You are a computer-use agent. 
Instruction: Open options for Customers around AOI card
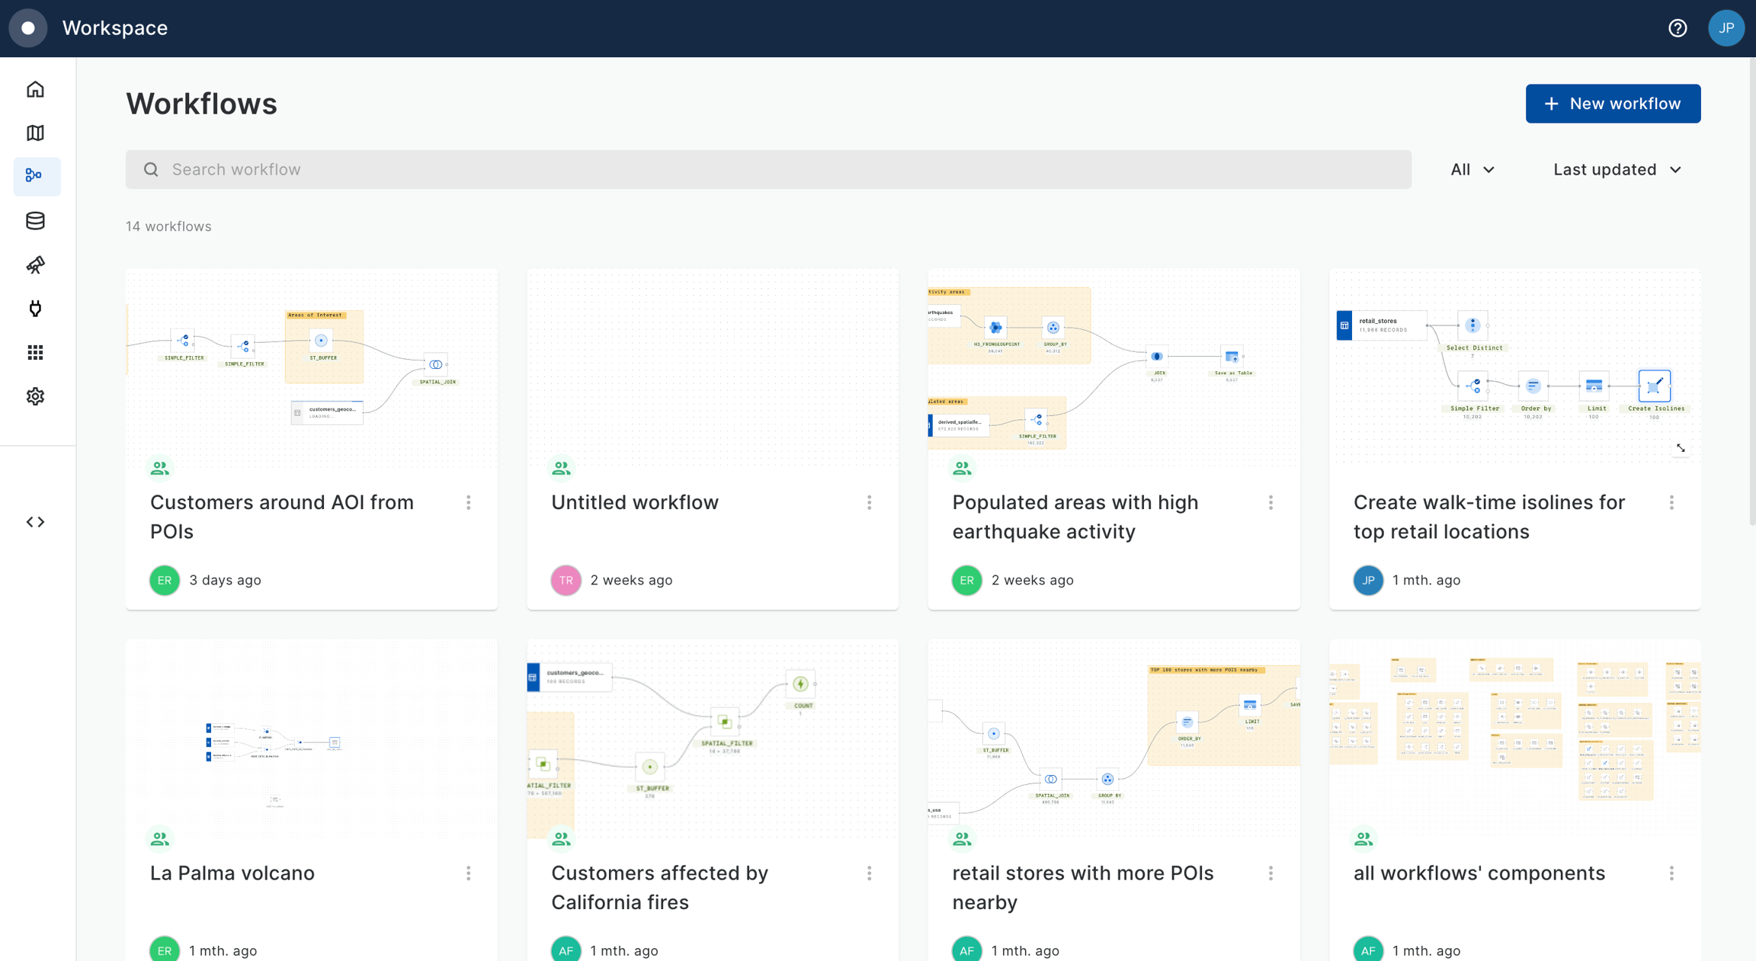coord(468,502)
